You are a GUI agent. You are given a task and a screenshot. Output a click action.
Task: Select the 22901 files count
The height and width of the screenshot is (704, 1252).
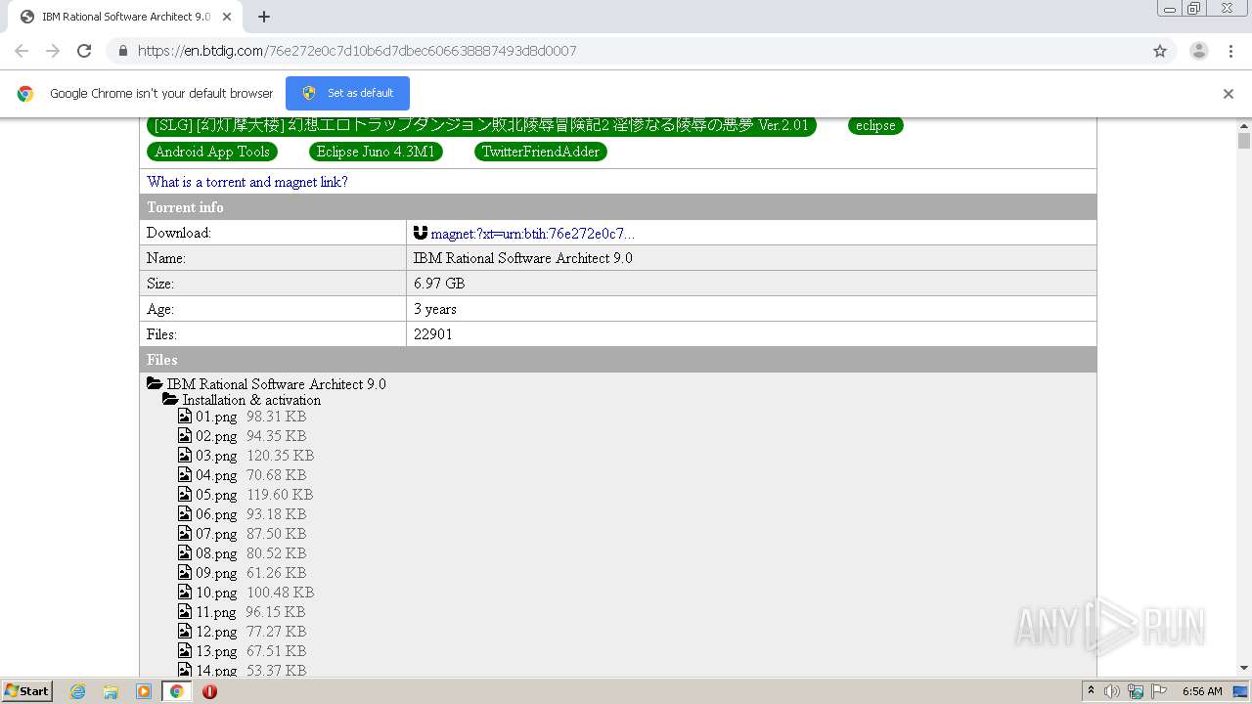pyautogui.click(x=433, y=334)
